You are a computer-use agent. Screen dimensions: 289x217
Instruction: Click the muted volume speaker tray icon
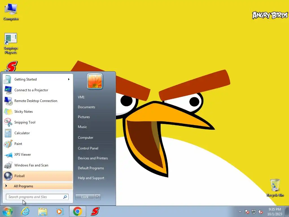click(x=260, y=212)
